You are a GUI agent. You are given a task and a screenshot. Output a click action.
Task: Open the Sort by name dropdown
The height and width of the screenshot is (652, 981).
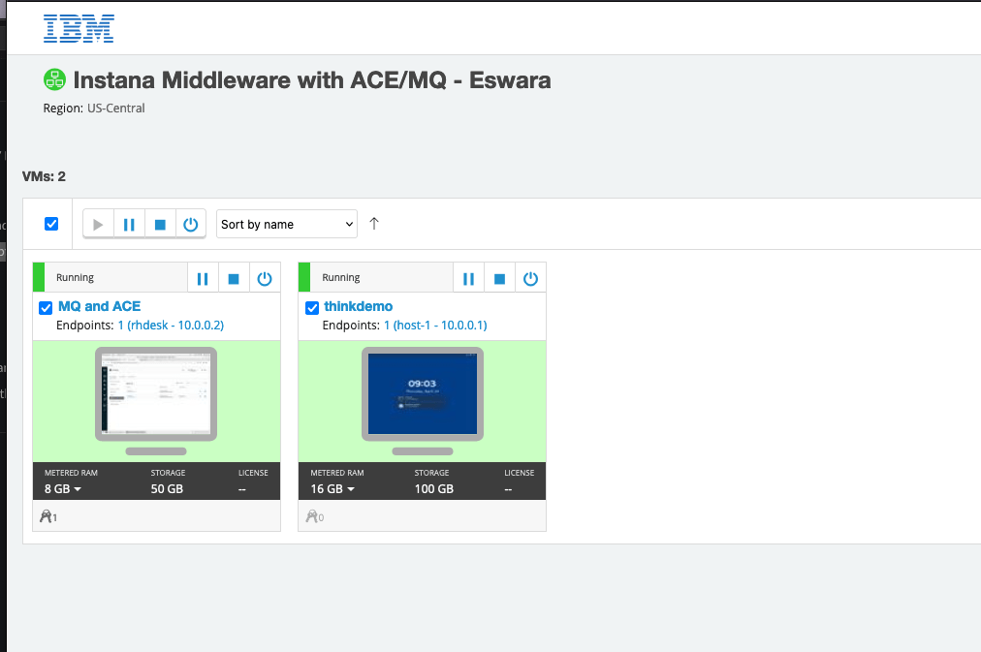[287, 224]
